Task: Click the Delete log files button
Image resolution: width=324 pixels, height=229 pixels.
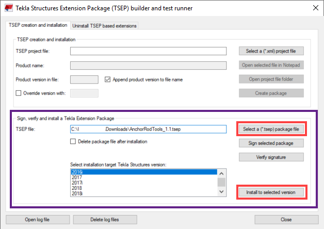Action: click(x=105, y=220)
